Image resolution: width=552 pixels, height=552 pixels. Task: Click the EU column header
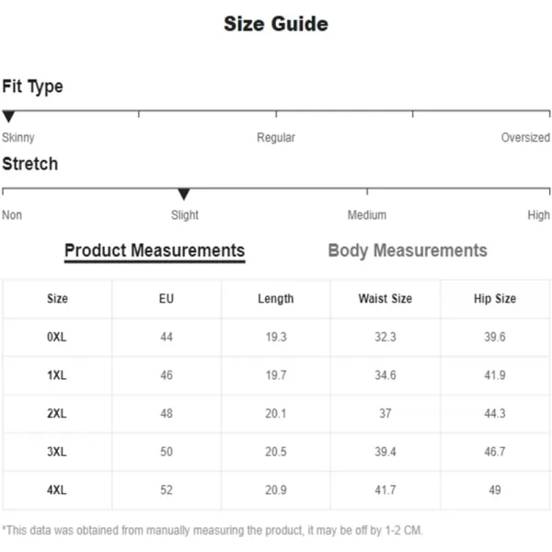point(167,298)
